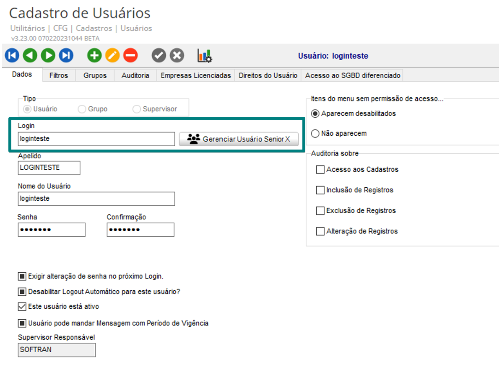Check Inclusão de Registros audit box
The image size is (502, 367).
click(320, 190)
